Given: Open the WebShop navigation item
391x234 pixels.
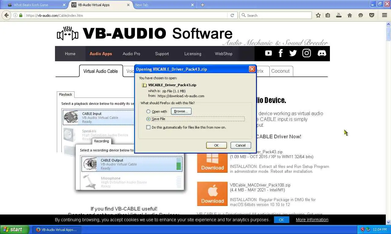Looking at the screenshot, I should pos(224,54).
